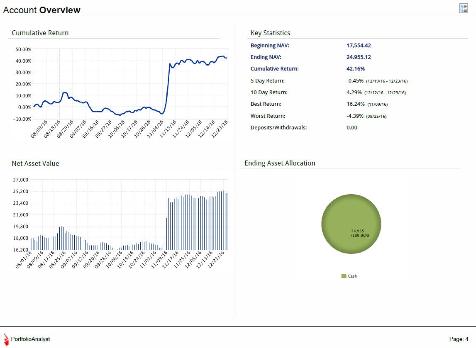The height and width of the screenshot is (348, 476).
Task: Select the green Cash legend swatch
Action: (344, 276)
